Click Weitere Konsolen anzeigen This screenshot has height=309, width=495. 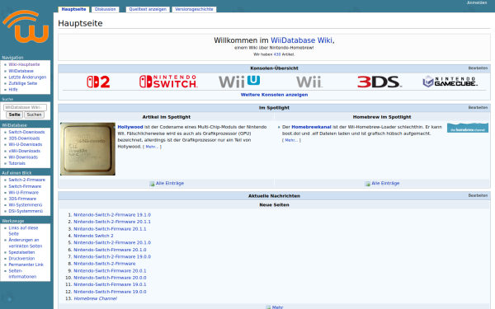pos(274,95)
